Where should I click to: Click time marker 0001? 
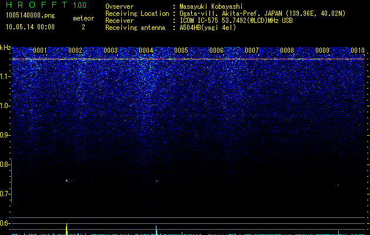click(x=40, y=51)
